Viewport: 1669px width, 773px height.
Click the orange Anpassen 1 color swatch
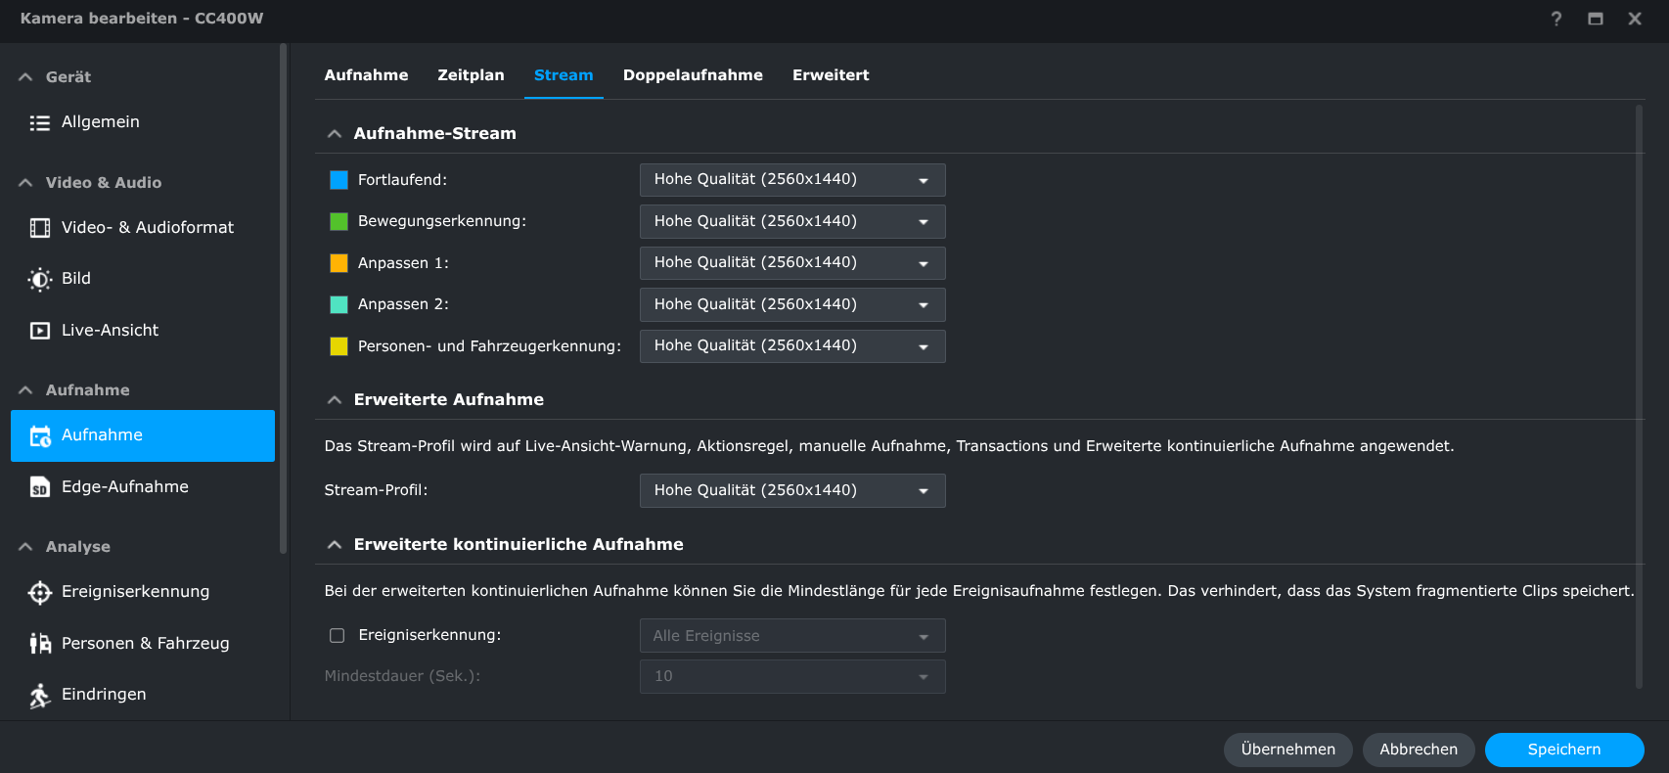point(338,263)
